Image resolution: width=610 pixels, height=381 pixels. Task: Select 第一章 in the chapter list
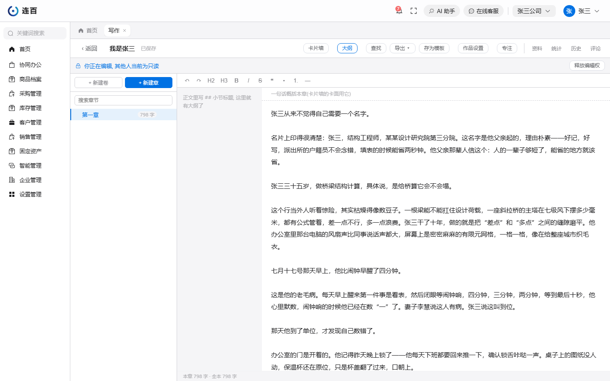pos(123,115)
